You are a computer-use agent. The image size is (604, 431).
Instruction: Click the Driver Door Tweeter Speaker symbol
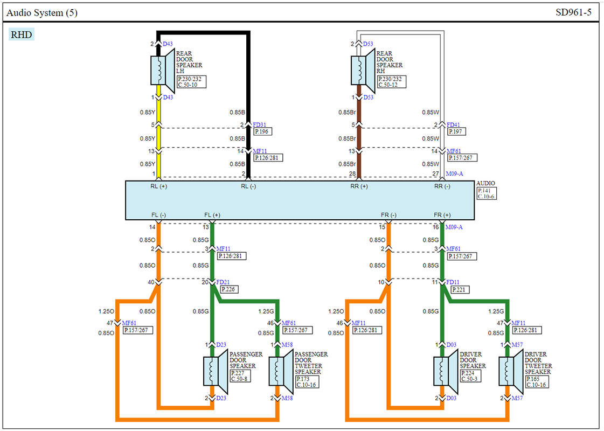(x=511, y=371)
